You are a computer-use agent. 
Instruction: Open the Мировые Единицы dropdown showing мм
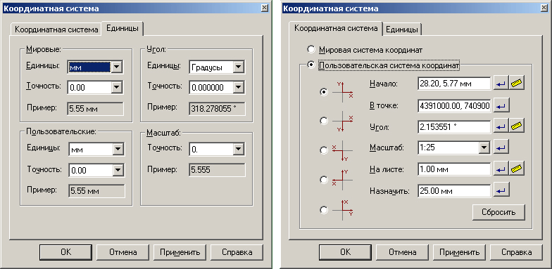coord(116,66)
